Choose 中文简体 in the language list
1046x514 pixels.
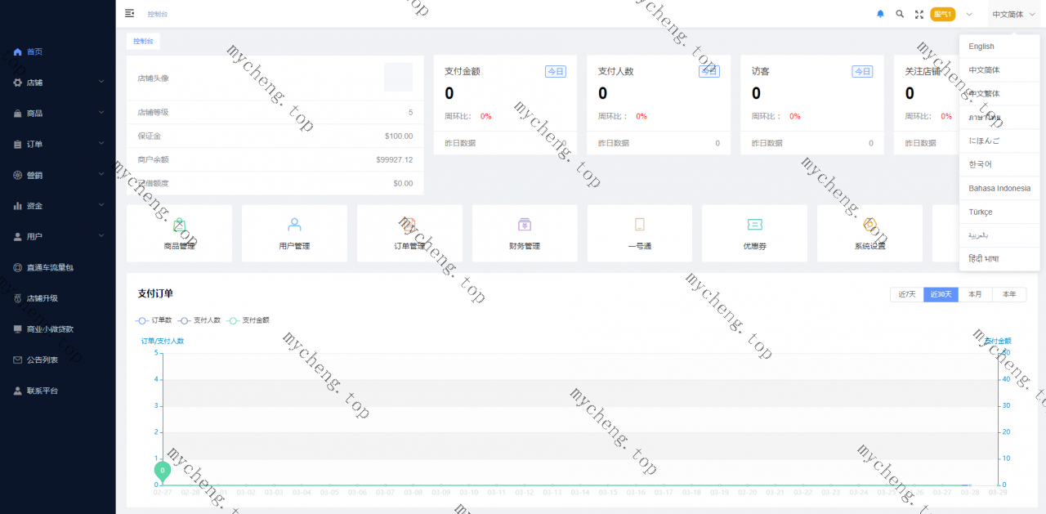pyautogui.click(x=999, y=70)
